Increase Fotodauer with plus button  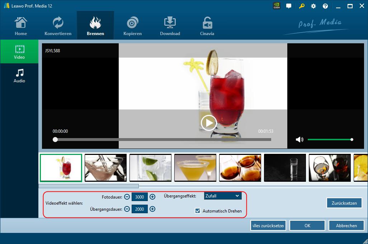coord(152,197)
